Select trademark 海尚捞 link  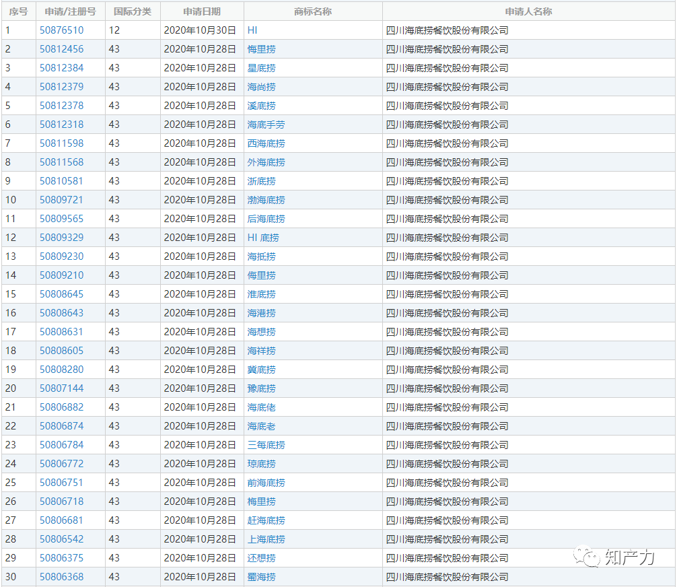click(262, 87)
